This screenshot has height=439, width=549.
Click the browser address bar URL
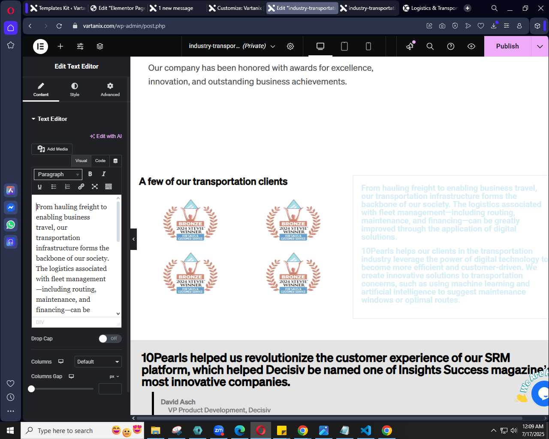(124, 26)
